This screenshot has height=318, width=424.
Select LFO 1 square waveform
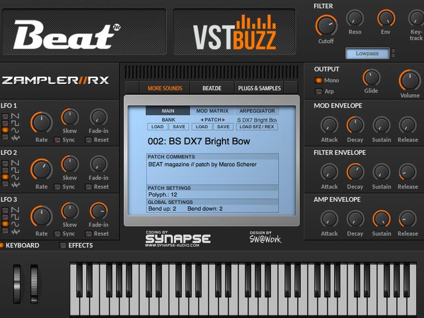point(5,123)
